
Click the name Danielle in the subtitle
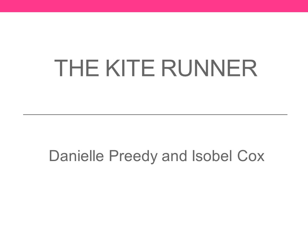[76, 156]
